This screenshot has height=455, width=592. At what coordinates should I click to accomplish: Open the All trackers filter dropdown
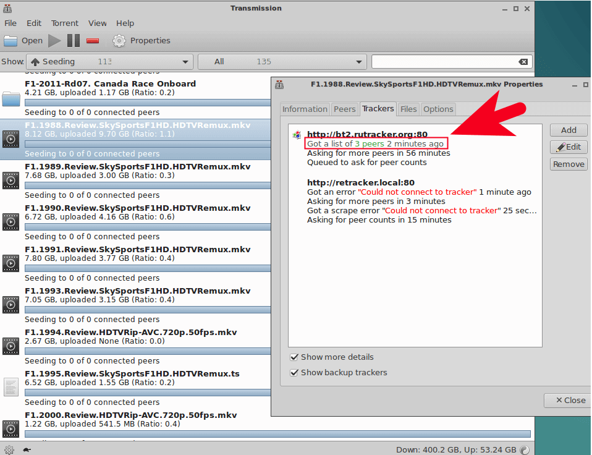(282, 62)
